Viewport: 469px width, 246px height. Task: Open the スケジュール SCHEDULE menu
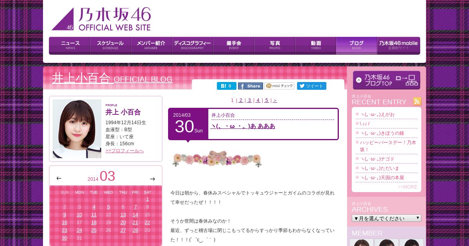point(111,45)
